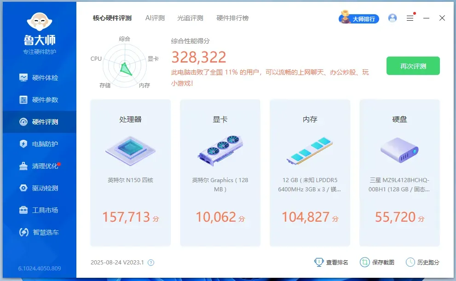Click the 硬件体检 monitor icon in sidebar
Image resolution: width=456 pixels, height=281 pixels.
click(23, 78)
